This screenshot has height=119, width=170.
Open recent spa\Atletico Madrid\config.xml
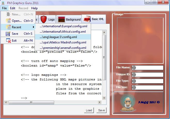pyautogui.click(x=63, y=42)
